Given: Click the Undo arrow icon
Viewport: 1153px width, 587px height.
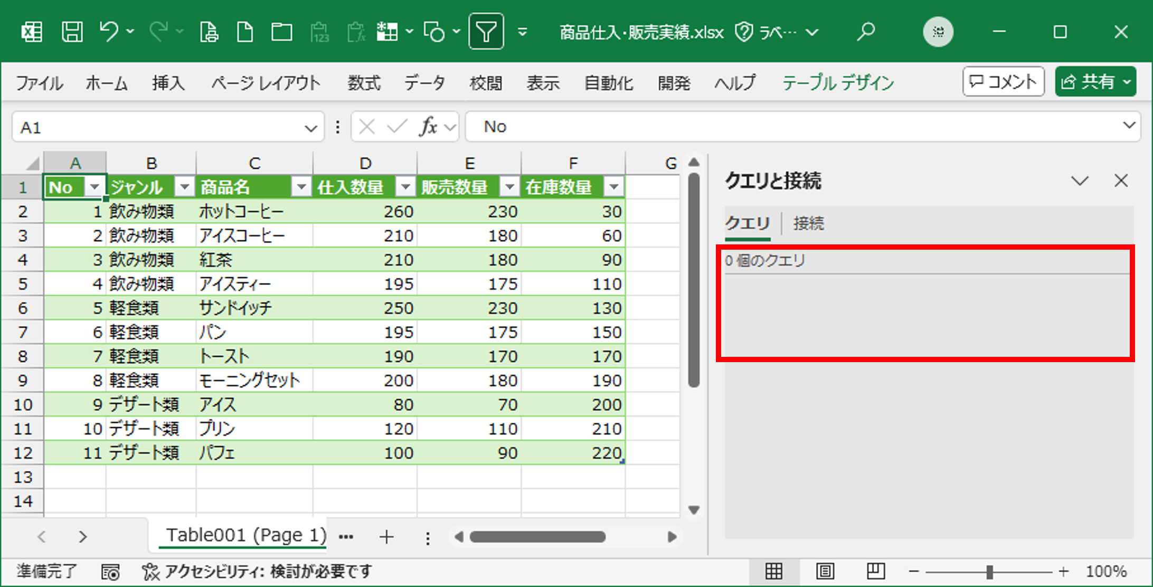Looking at the screenshot, I should click(109, 32).
